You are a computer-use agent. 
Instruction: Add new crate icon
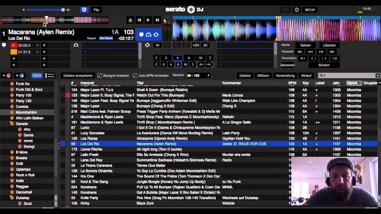(x=7, y=75)
